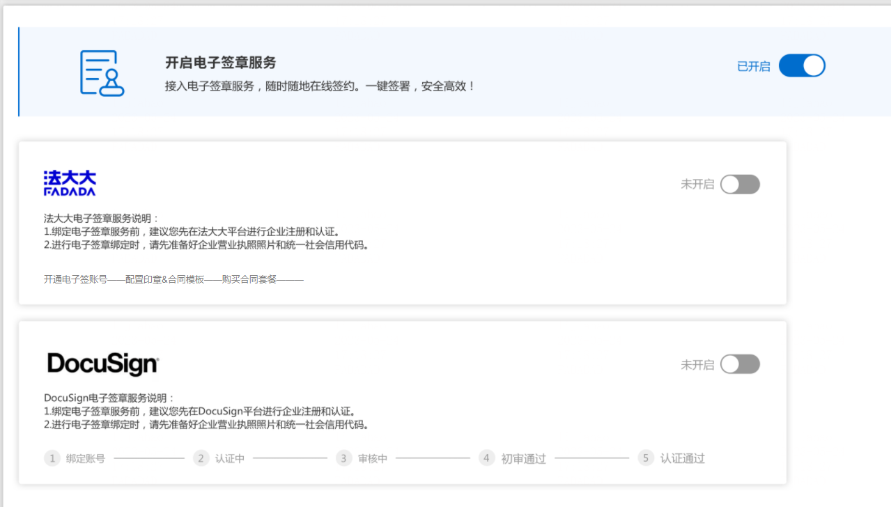Click the DocuSign平台 registration advice line
The width and height of the screenshot is (891, 507).
(200, 412)
